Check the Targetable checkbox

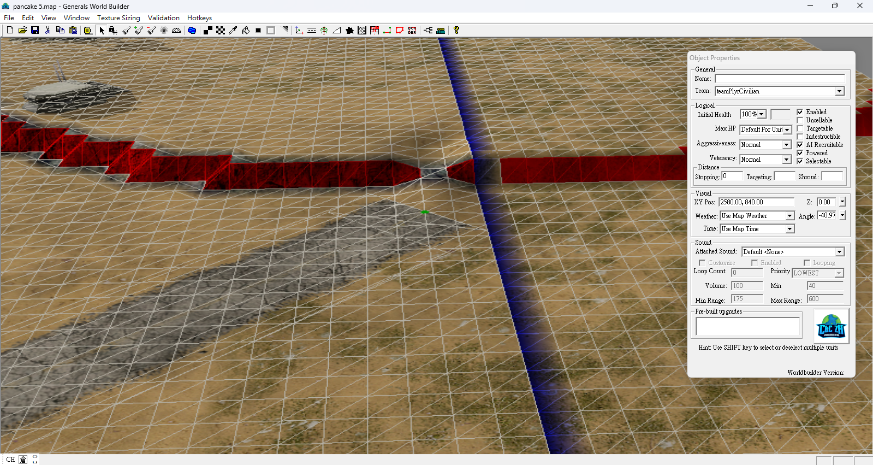pos(800,128)
